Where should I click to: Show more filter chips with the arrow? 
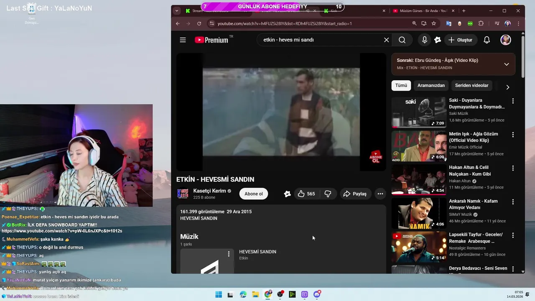pos(507,87)
